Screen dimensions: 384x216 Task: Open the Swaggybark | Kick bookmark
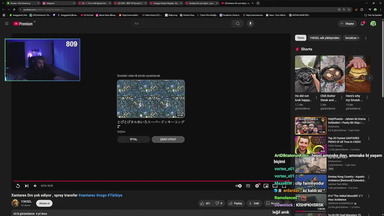pos(18,15)
